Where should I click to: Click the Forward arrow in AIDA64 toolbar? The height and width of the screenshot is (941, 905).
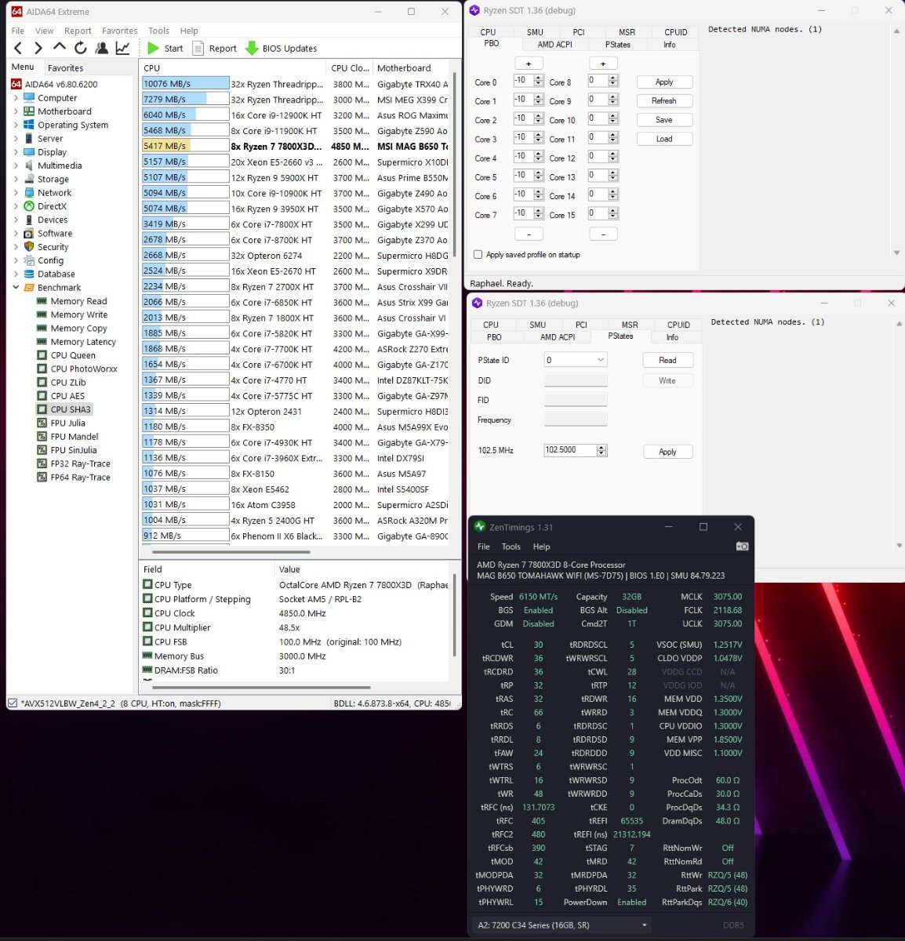coord(38,49)
